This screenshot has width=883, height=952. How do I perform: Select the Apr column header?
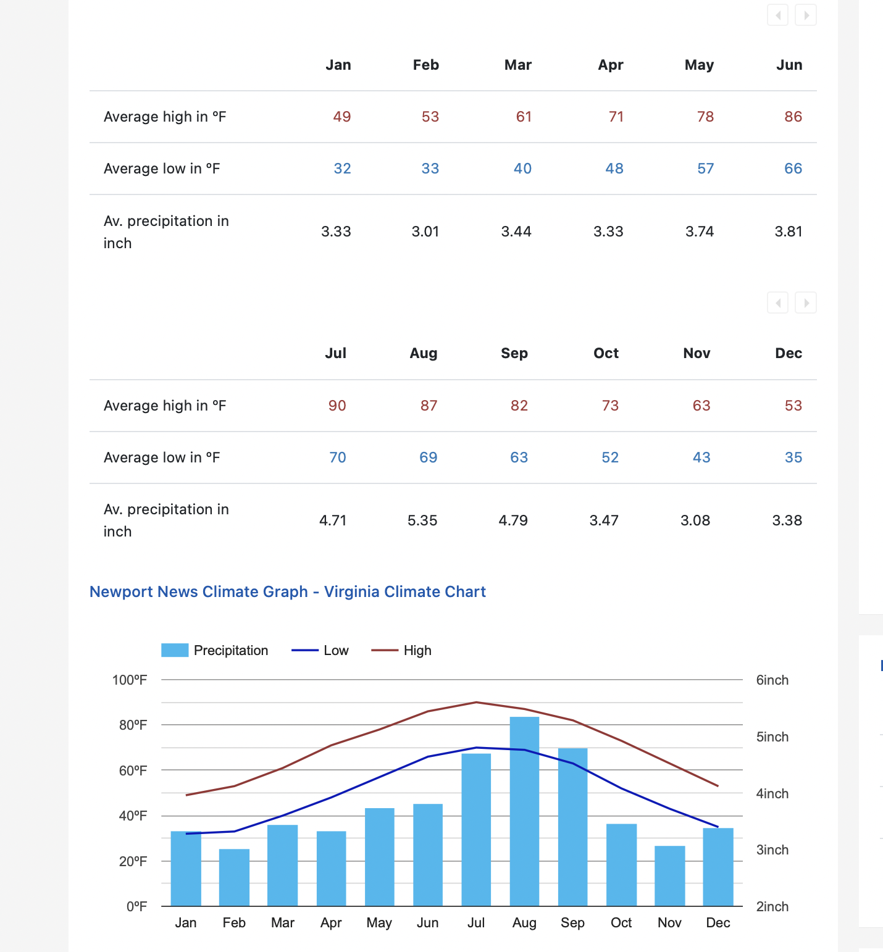[x=611, y=65]
